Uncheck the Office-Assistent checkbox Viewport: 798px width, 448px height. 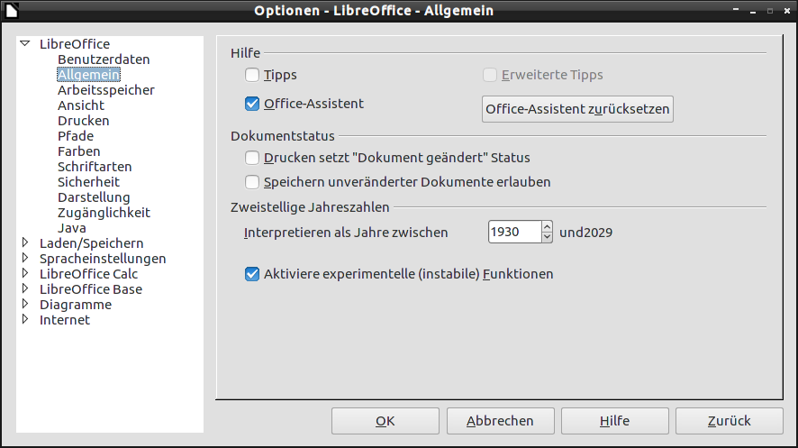click(252, 104)
